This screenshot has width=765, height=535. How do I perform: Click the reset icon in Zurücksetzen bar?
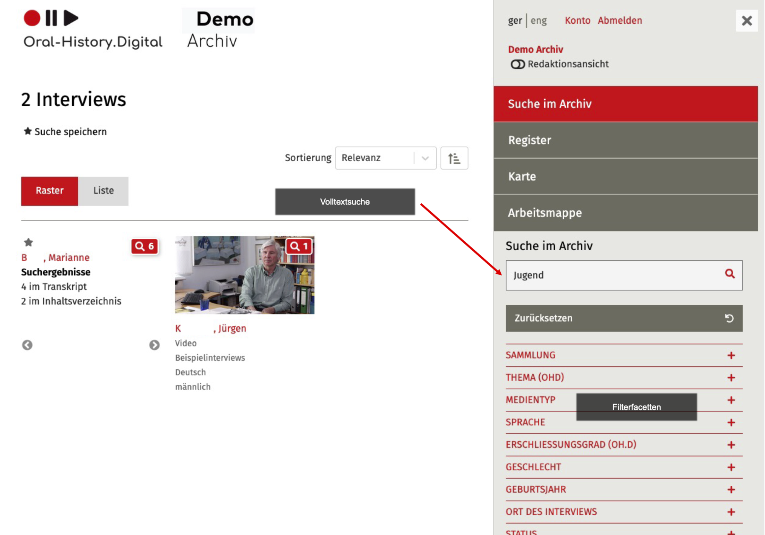[x=729, y=318]
